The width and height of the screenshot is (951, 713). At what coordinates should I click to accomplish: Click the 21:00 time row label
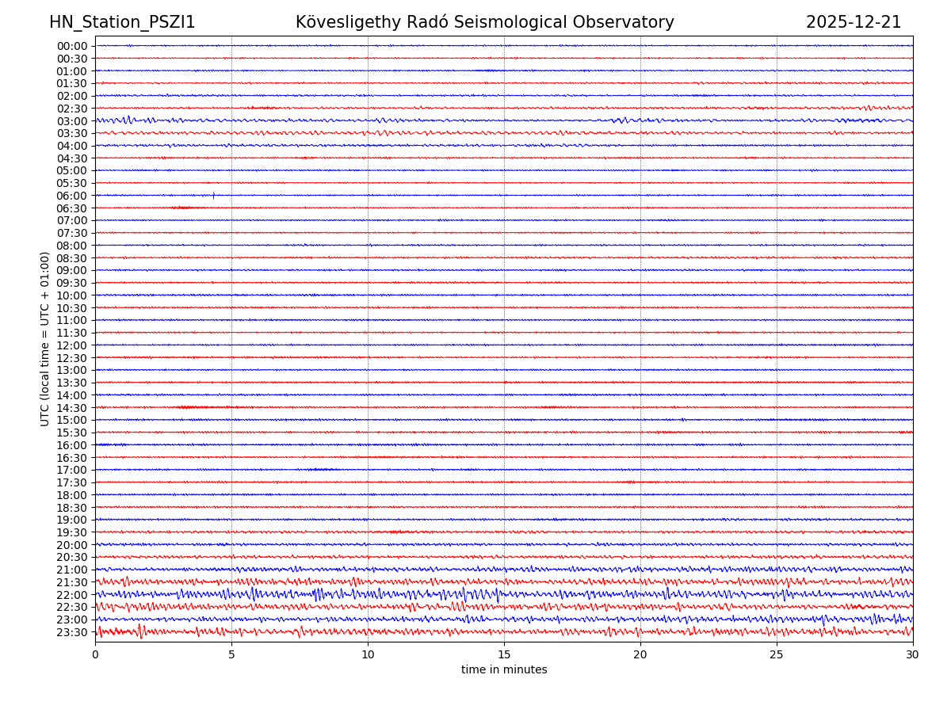[72, 570]
